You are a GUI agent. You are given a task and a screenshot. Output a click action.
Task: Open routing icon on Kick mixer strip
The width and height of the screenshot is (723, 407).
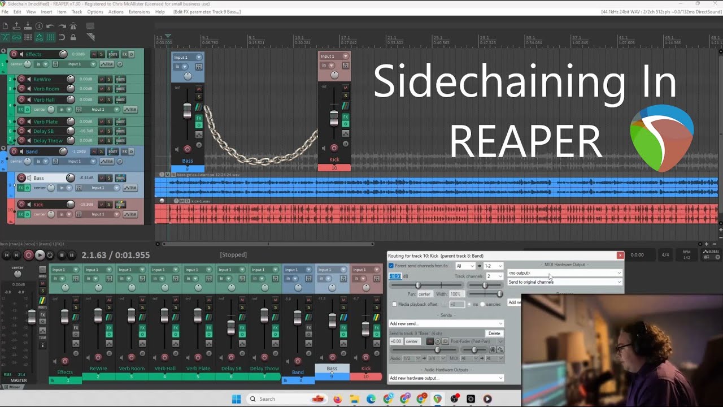[377, 317]
